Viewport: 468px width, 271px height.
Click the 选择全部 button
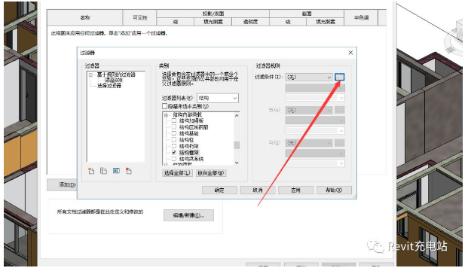tap(177, 173)
